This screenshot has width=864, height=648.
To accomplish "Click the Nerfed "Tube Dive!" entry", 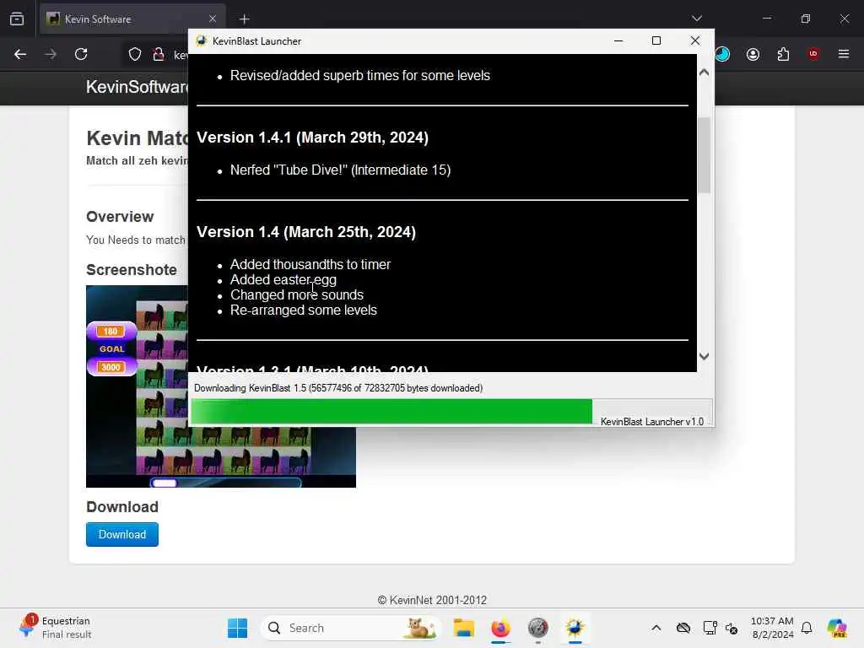I will (341, 170).
